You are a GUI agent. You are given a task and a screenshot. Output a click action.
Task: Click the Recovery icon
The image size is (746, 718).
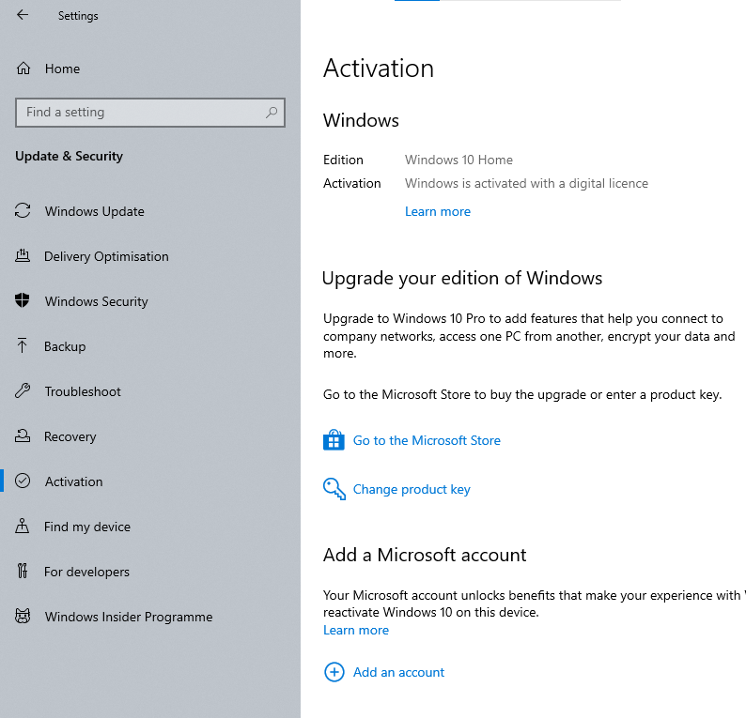23,435
